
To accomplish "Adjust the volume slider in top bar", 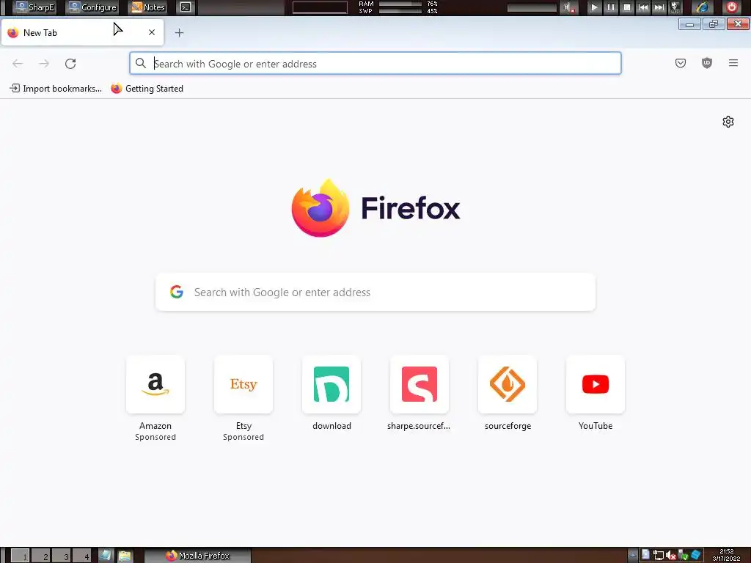I will pos(532,7).
